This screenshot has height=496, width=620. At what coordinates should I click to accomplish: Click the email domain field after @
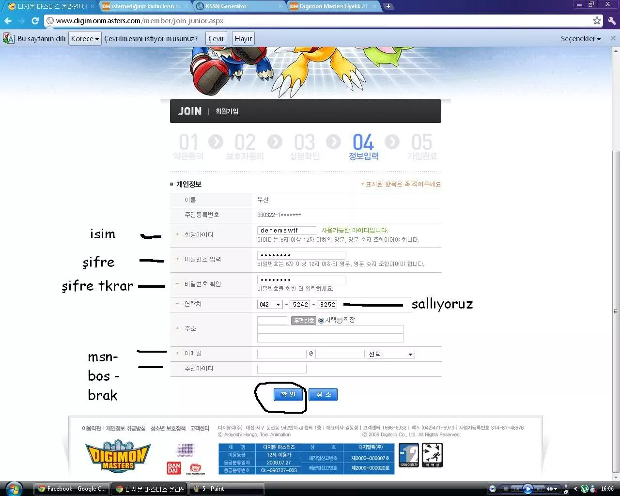pos(340,354)
